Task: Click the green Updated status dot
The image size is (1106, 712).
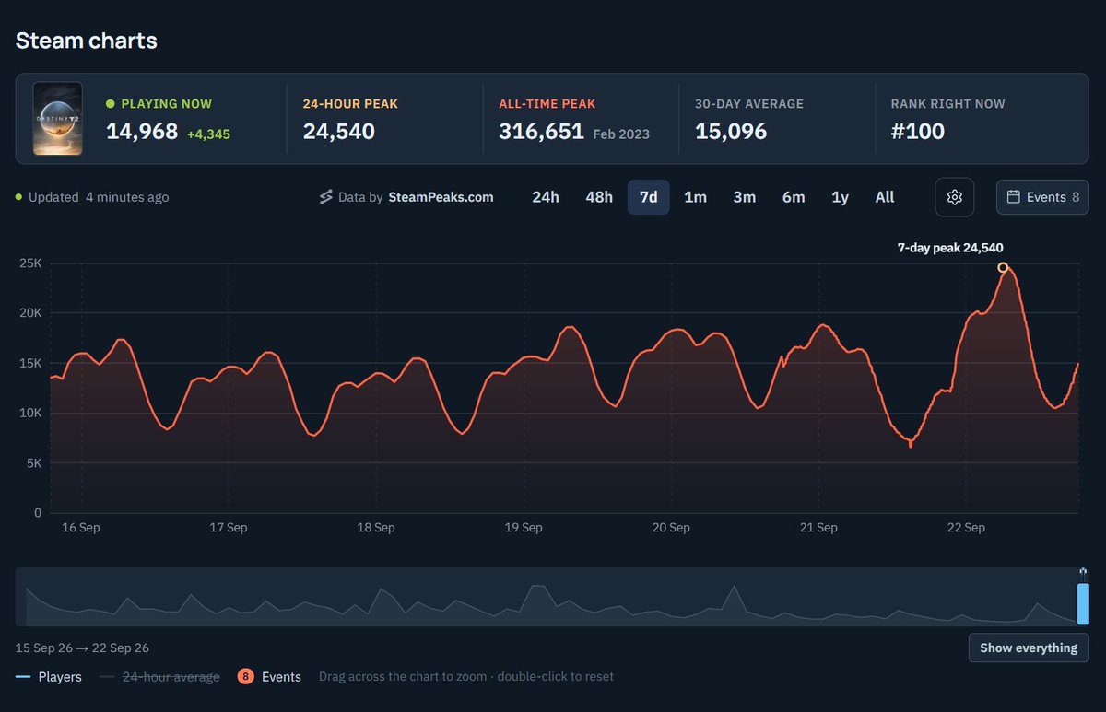Action: pyautogui.click(x=18, y=197)
